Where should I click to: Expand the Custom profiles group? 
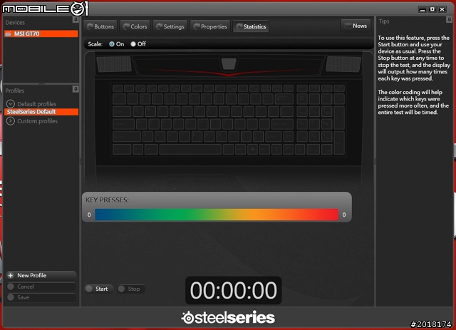click(x=11, y=121)
